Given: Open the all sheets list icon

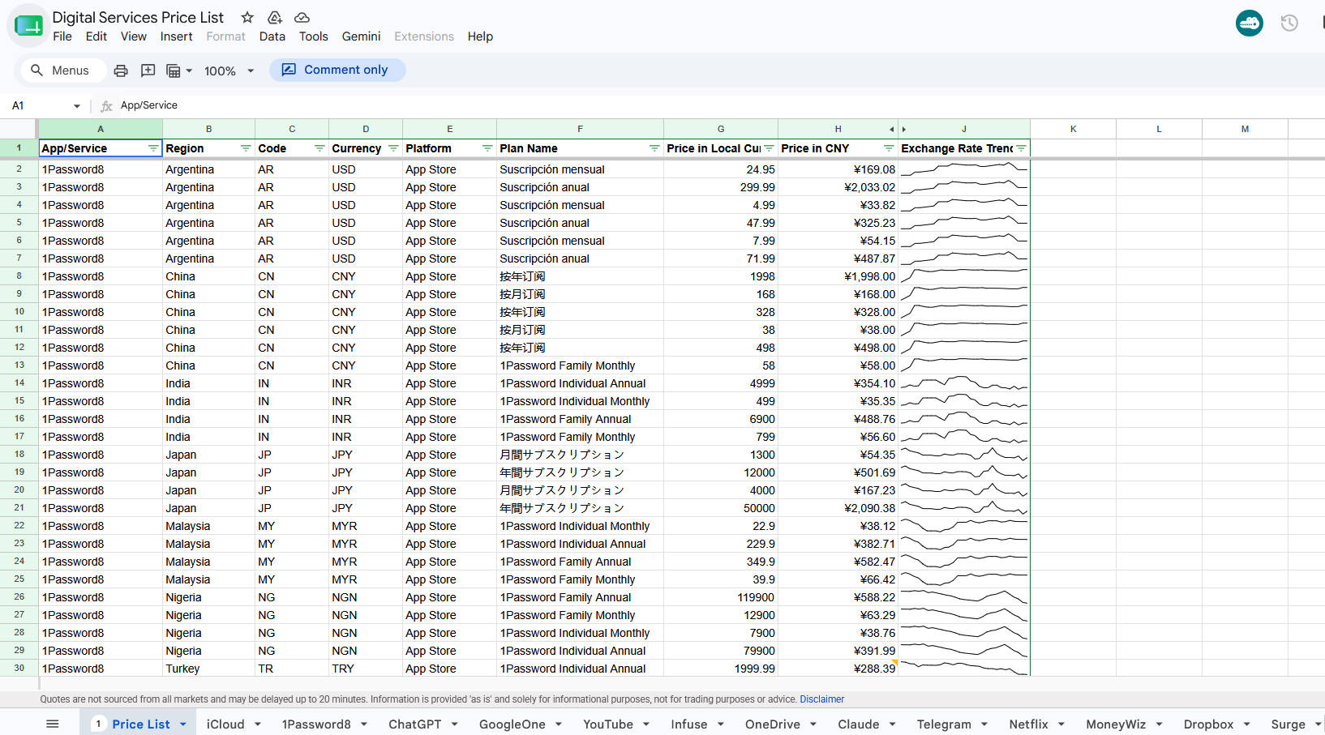Looking at the screenshot, I should [x=53, y=724].
